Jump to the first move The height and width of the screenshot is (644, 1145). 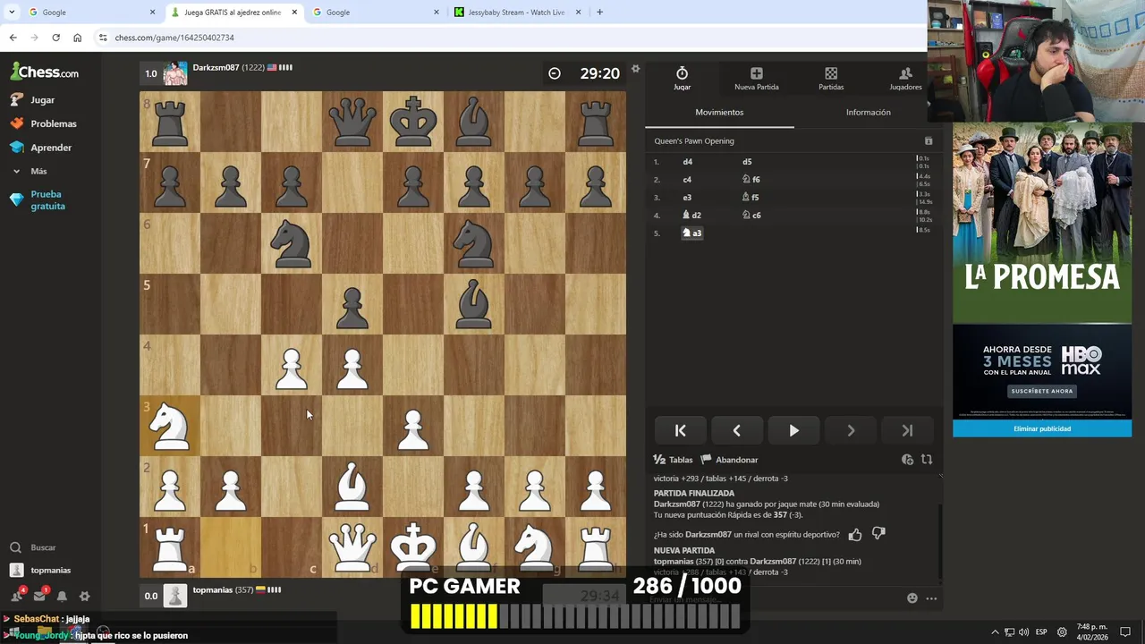pyautogui.click(x=680, y=431)
